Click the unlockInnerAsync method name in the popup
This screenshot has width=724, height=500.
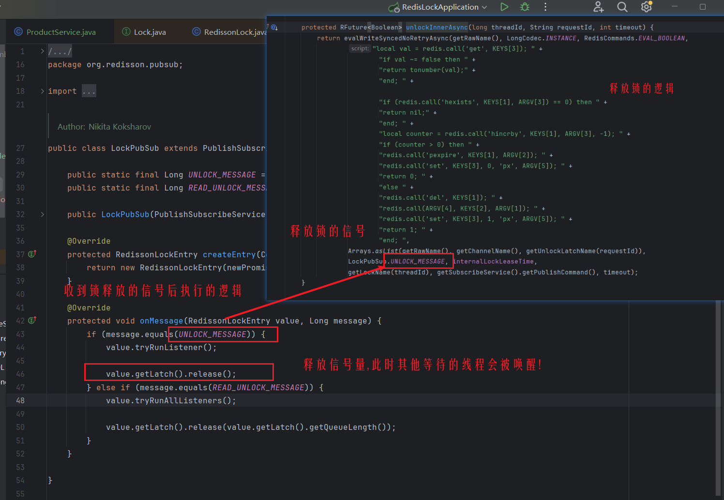(x=437, y=28)
